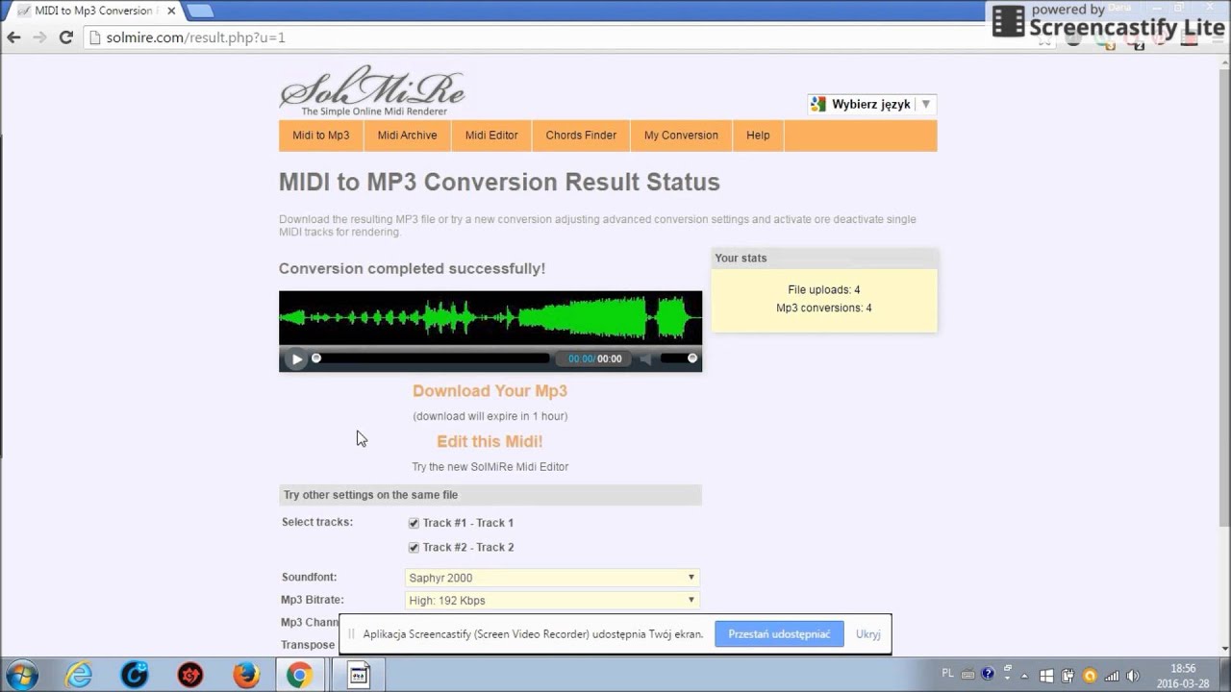The image size is (1231, 692).
Task: Play the converted MP3 audio
Action: tap(296, 358)
